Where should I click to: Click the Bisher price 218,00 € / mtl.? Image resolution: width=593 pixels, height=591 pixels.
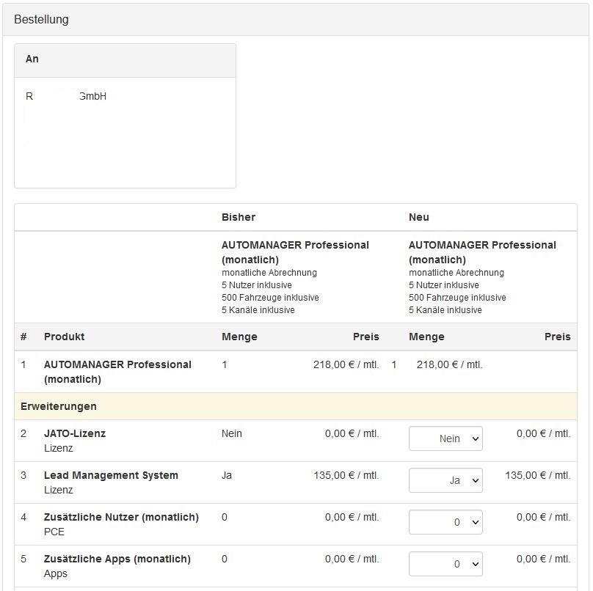coord(346,364)
